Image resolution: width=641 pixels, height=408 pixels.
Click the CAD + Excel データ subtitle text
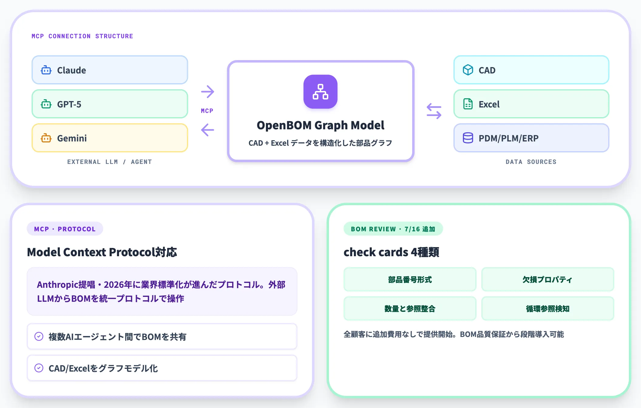pos(320,143)
